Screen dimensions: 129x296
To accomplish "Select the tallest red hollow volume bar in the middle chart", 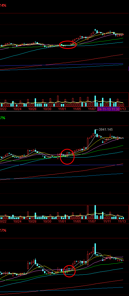I will click(88, 212).
